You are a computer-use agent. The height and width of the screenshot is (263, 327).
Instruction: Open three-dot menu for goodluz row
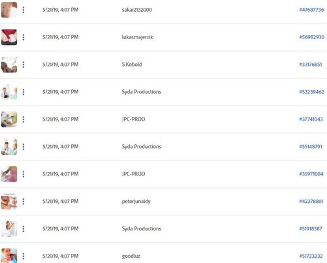point(23,256)
